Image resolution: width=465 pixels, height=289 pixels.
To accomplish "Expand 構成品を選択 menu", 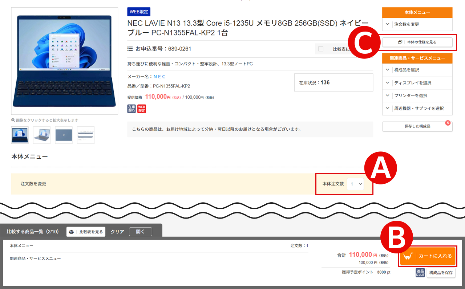I will point(417,70).
